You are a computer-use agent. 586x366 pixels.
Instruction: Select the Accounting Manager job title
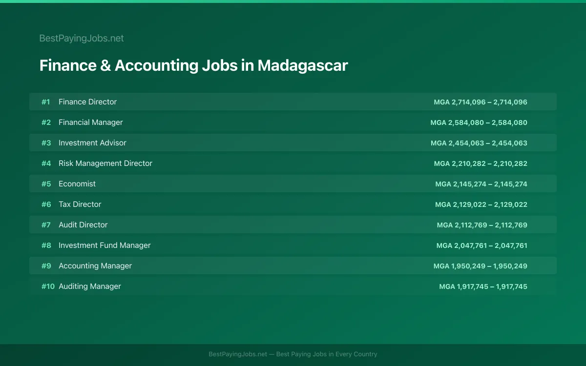[95, 266]
